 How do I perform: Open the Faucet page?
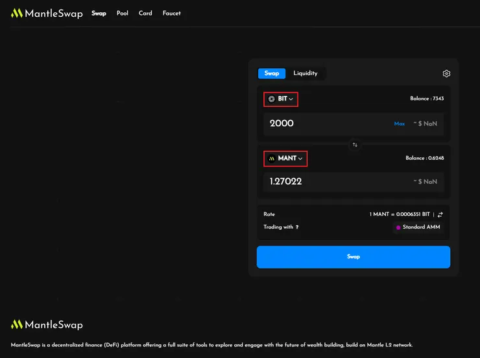tap(172, 13)
